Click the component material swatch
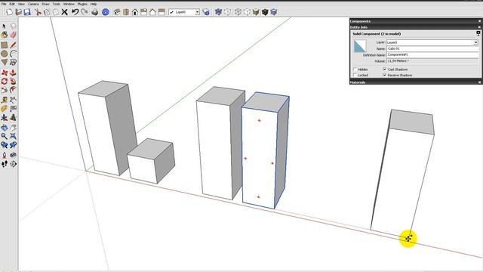 [360, 46]
